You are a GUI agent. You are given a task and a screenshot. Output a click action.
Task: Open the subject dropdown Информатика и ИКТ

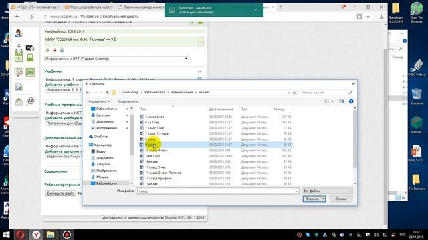point(116,59)
